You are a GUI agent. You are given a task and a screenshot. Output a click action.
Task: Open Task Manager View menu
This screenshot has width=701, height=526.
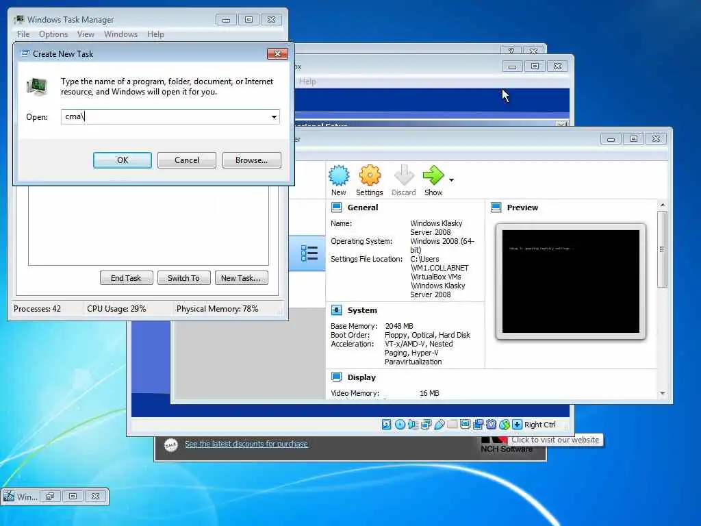[x=86, y=34]
